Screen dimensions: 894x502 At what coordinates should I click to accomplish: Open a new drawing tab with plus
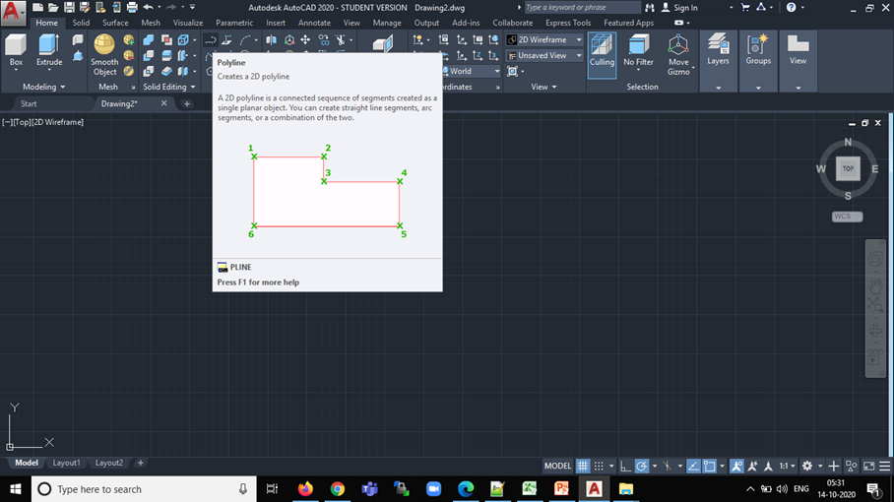click(x=187, y=103)
